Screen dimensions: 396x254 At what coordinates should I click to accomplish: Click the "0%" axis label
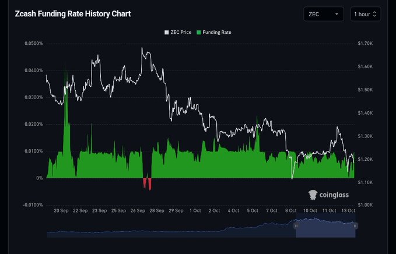tap(40, 178)
